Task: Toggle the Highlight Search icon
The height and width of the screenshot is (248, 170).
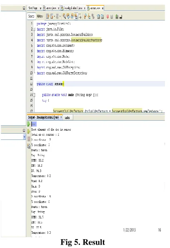Action: point(76,16)
